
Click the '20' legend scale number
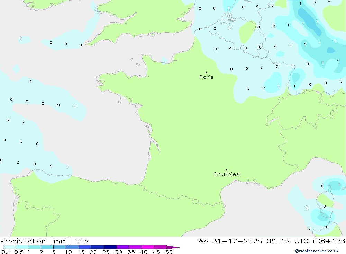[x=93, y=252]
